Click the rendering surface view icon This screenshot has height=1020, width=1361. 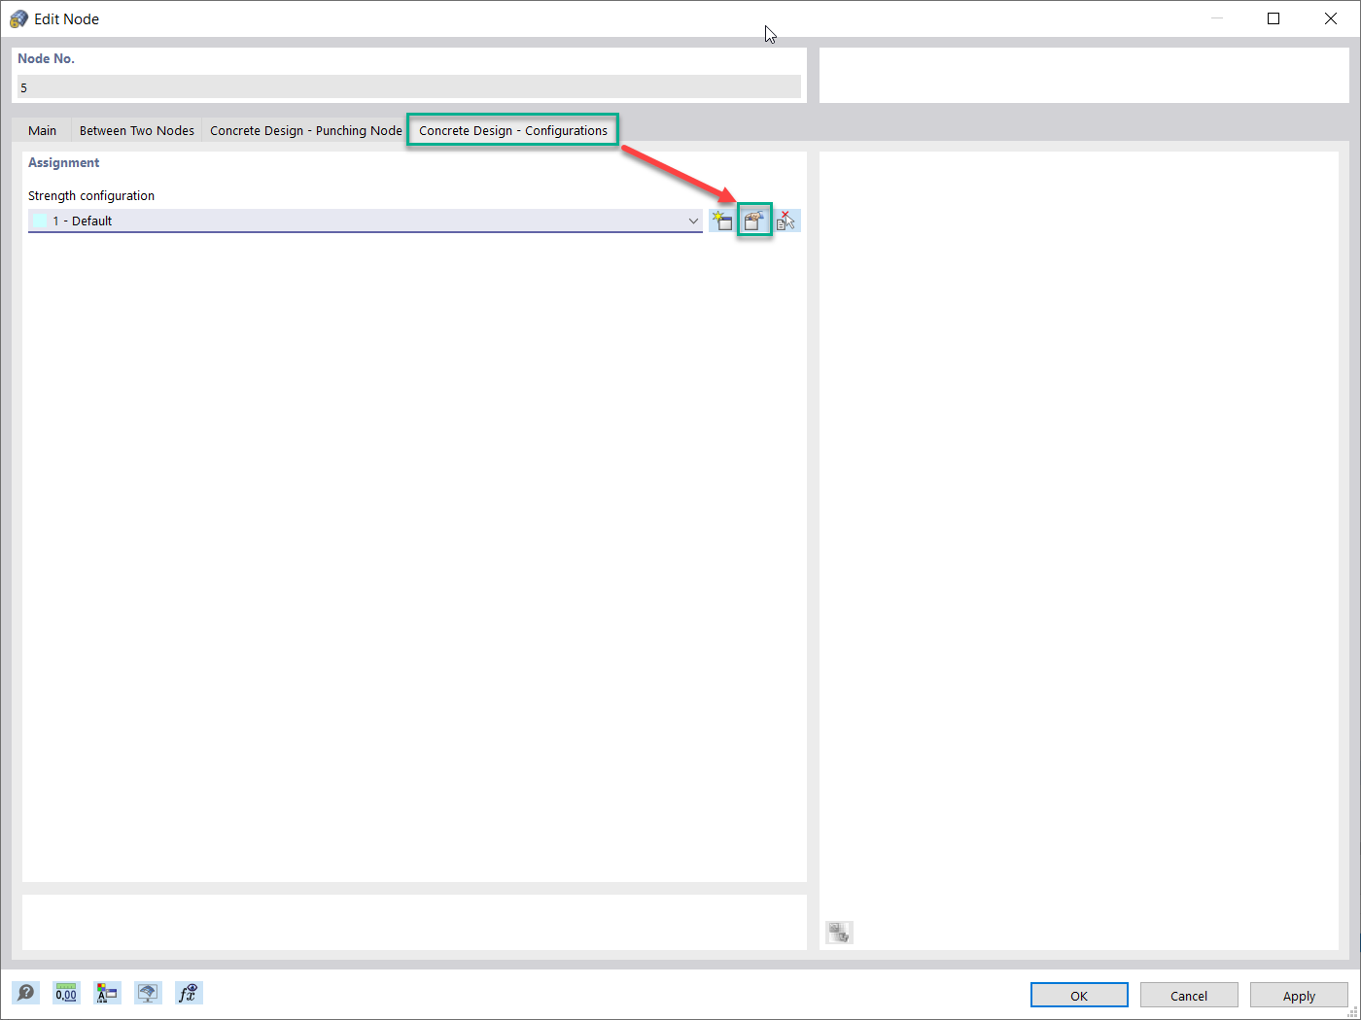click(148, 993)
